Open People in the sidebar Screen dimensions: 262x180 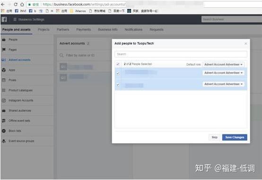(x=13, y=40)
